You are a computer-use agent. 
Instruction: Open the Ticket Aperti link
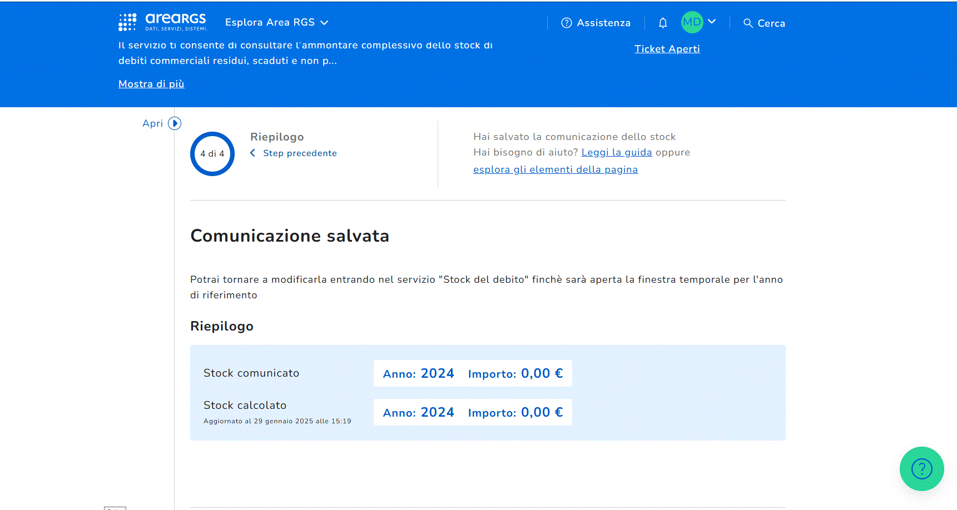[667, 49]
